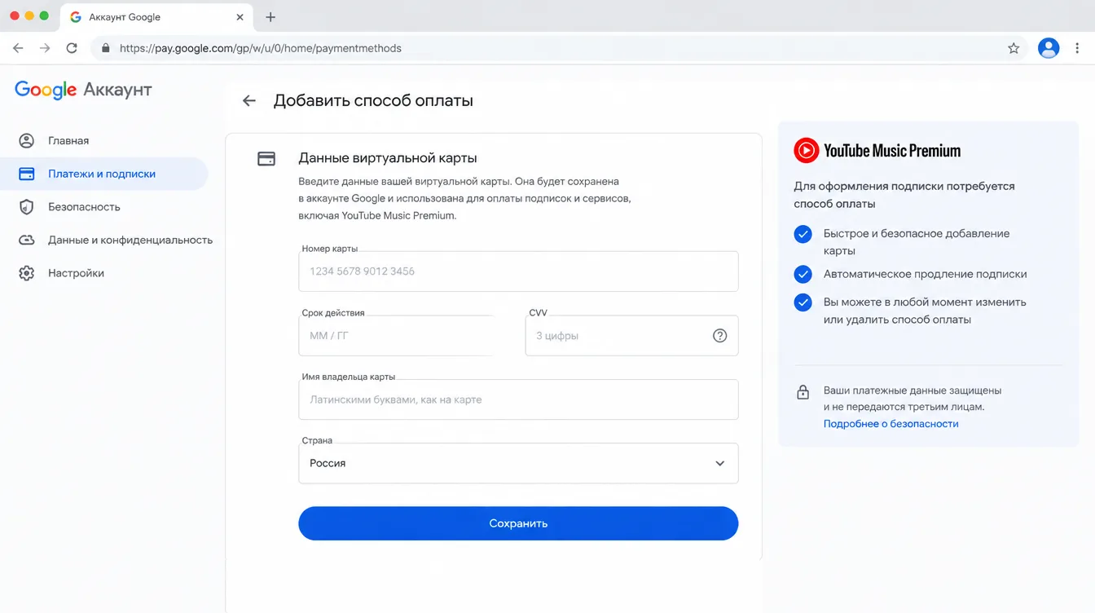1095x613 pixels.
Task: Click the YouTube Music Premium title text
Action: click(x=892, y=151)
